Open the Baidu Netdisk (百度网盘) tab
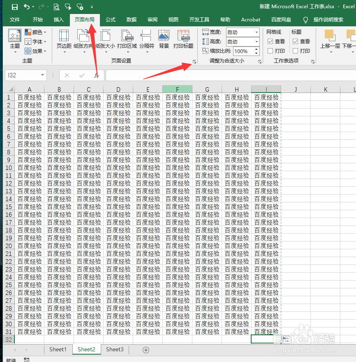This screenshot has height=362, width=356. 281,20
